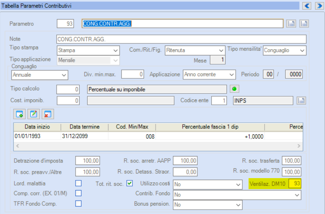
Task: Click the green dot Tipo calcolo button
Action: coord(234,89)
